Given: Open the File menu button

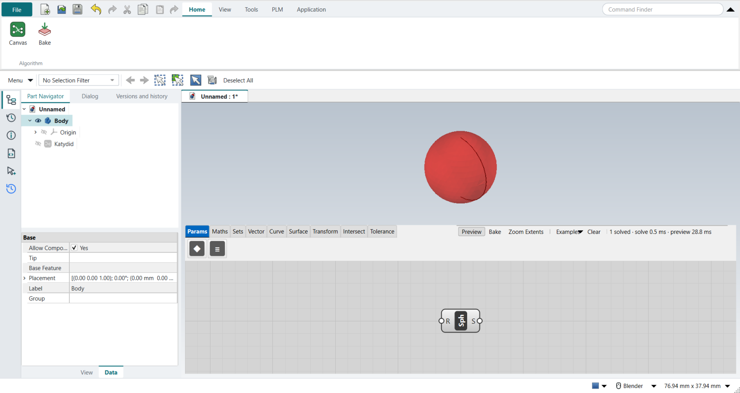Looking at the screenshot, I should [x=17, y=10].
